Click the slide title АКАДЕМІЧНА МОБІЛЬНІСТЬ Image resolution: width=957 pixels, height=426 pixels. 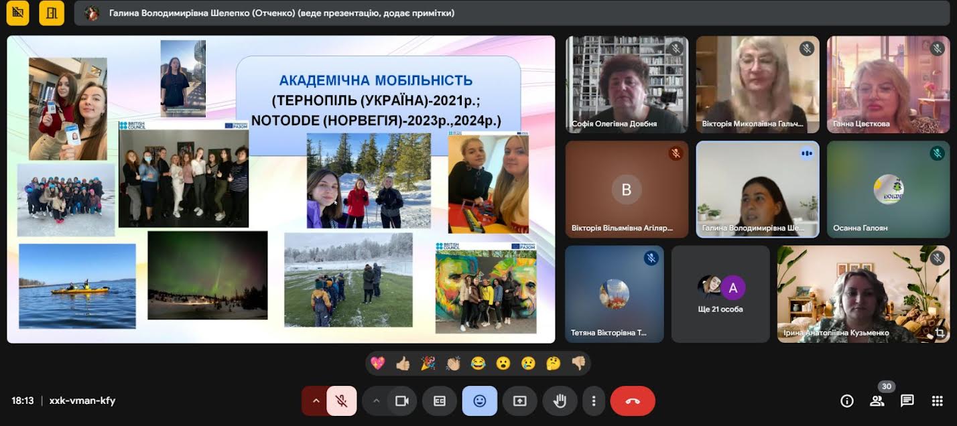coord(376,80)
